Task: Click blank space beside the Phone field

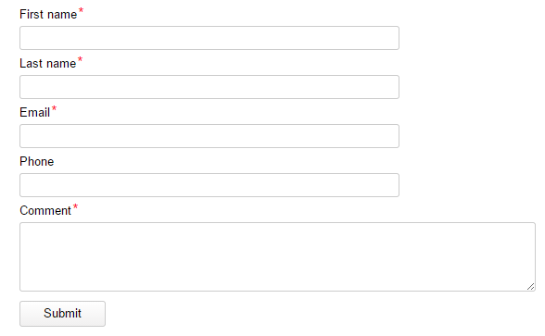Action: (469, 185)
